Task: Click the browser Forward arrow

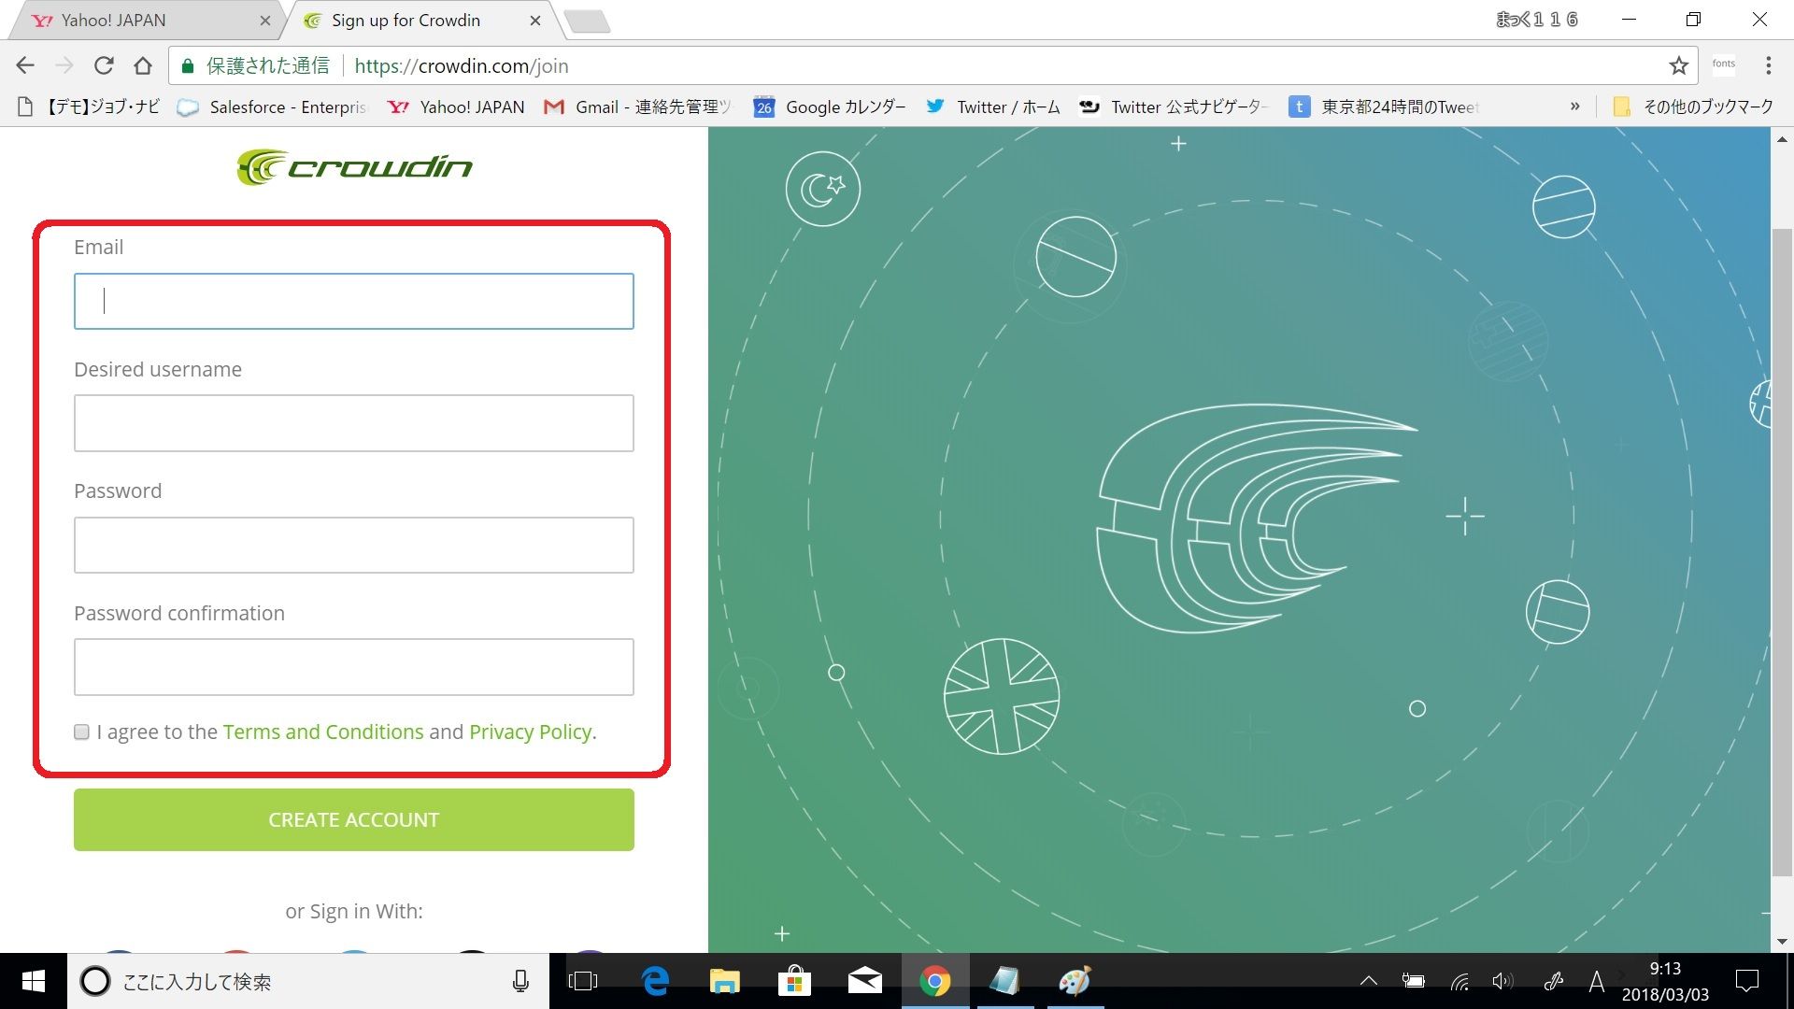Action: tap(64, 65)
